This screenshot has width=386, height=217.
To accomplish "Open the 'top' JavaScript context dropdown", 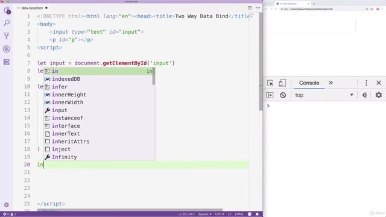I will coord(324,95).
